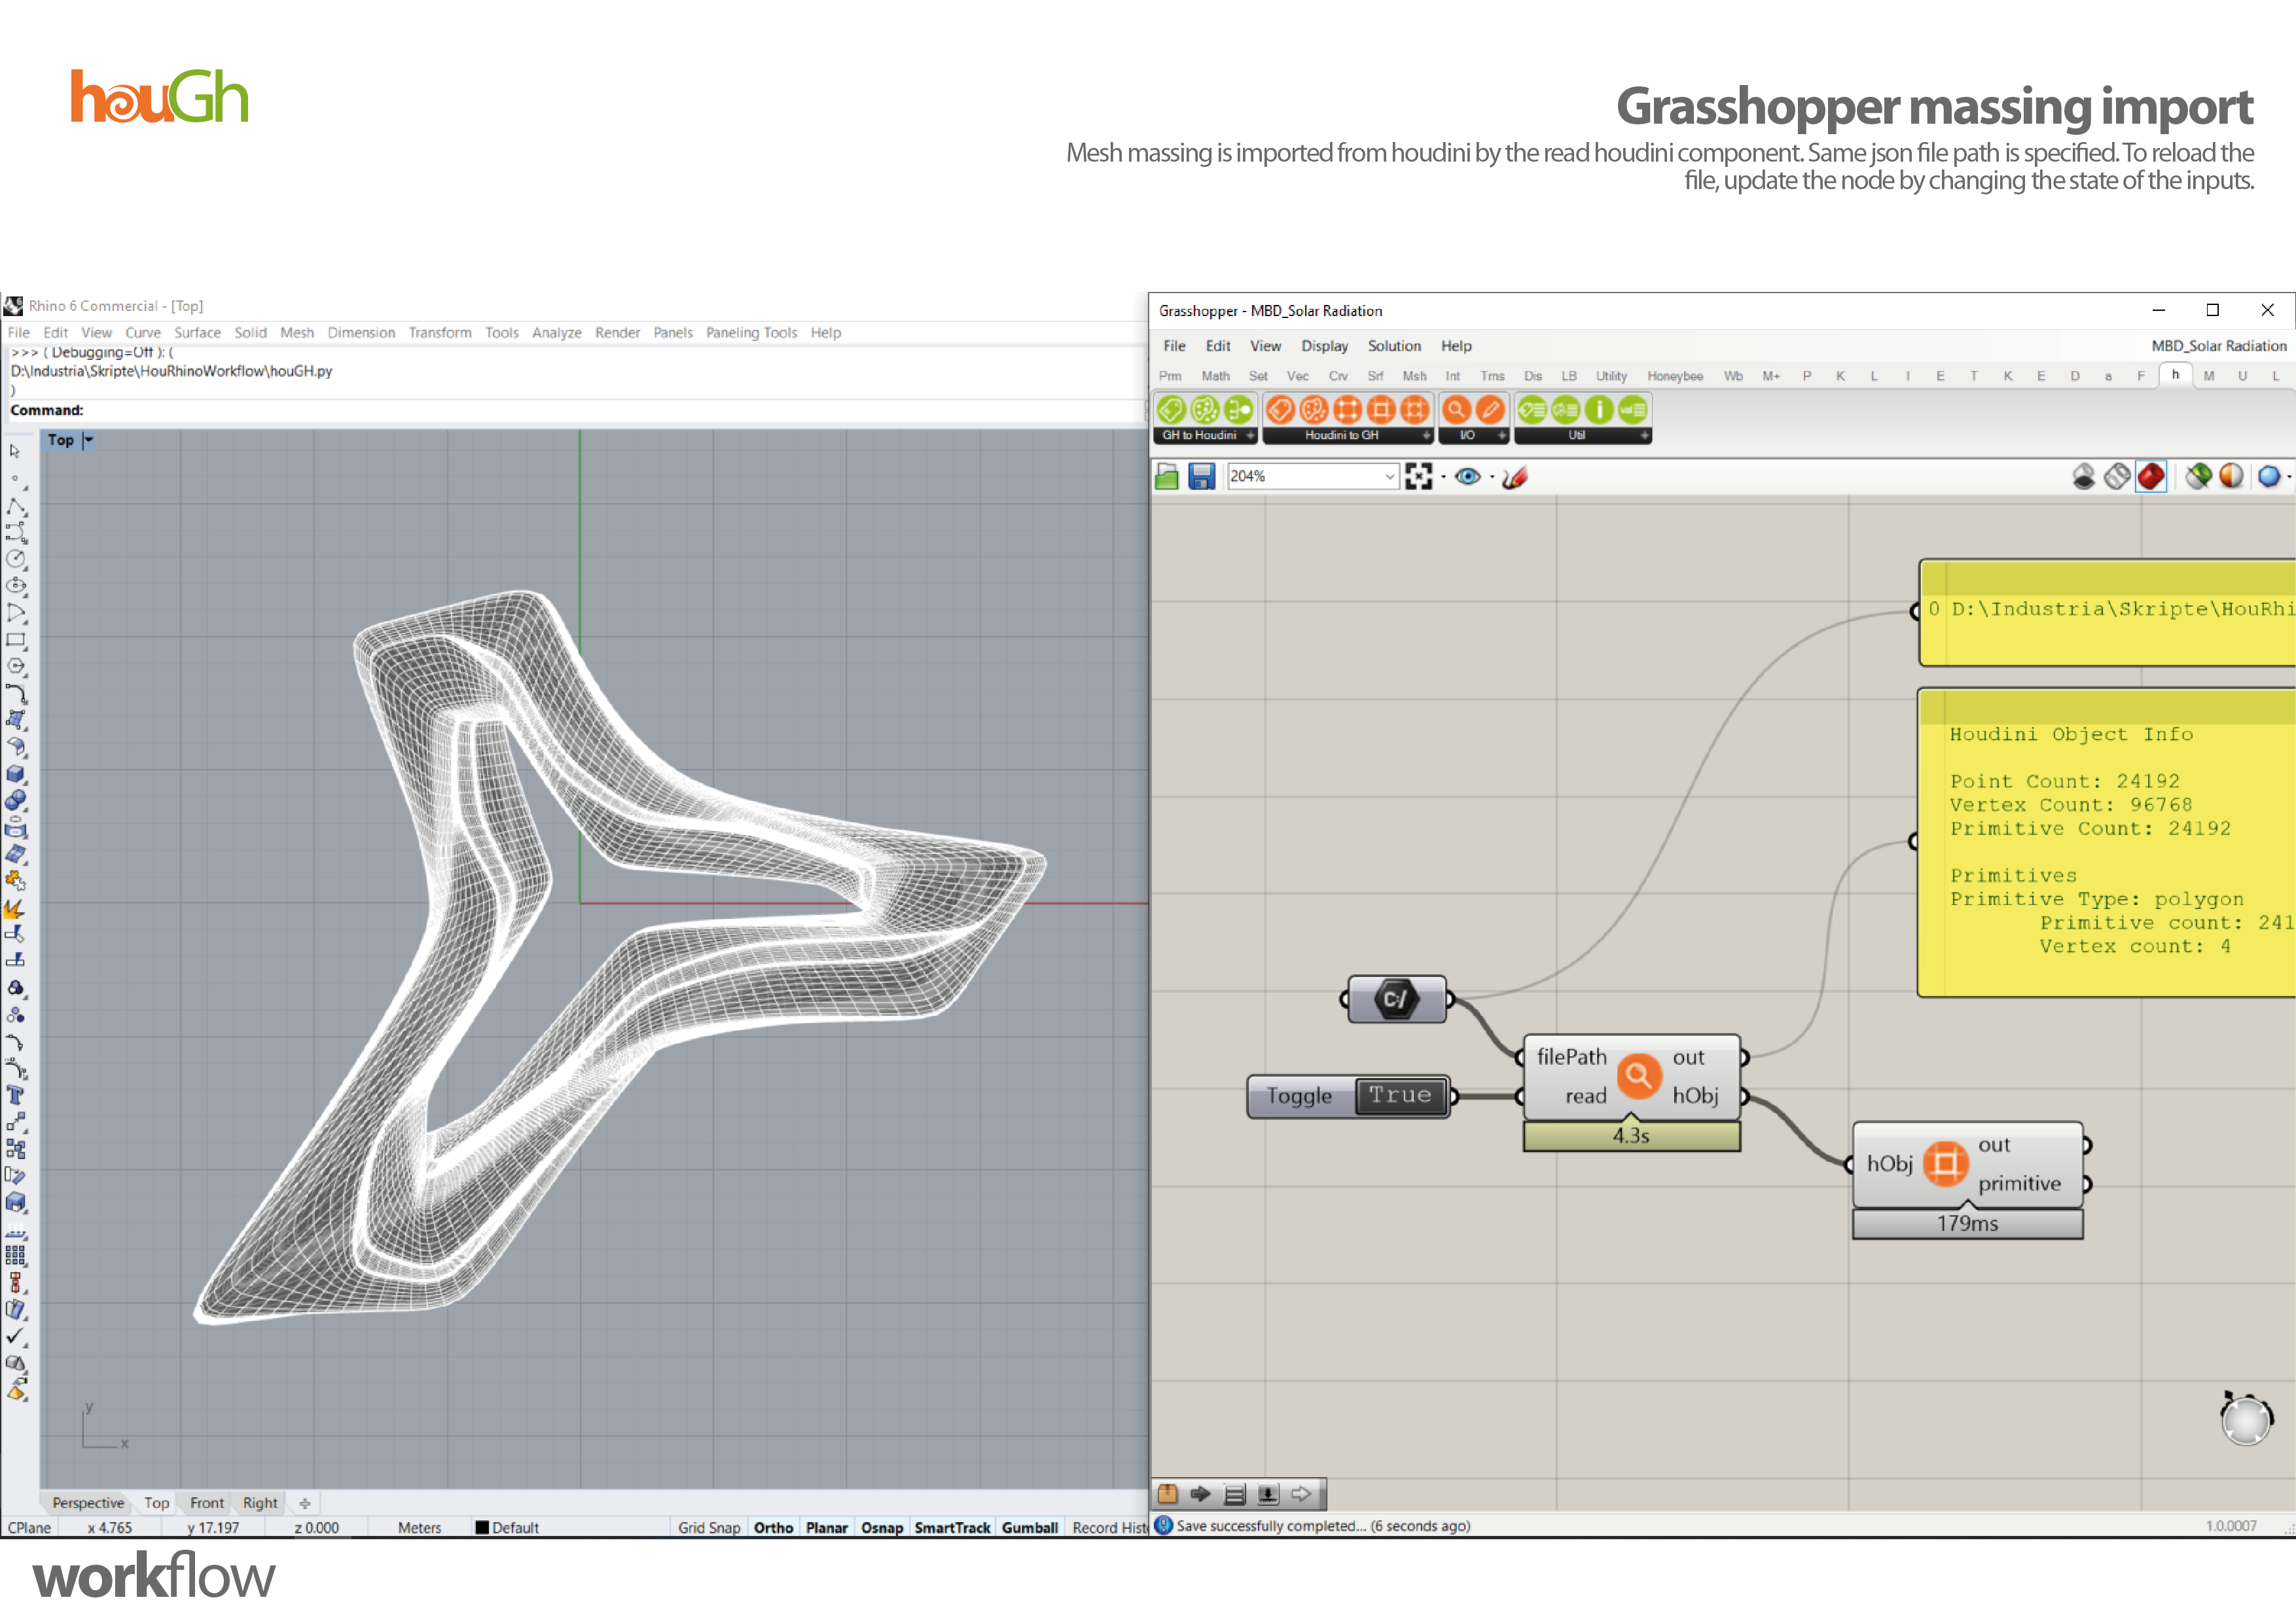Screen dimensions: 2296x1623
Task: Choose the Circle tool in Rhino's sidebar
Action: (x=16, y=559)
